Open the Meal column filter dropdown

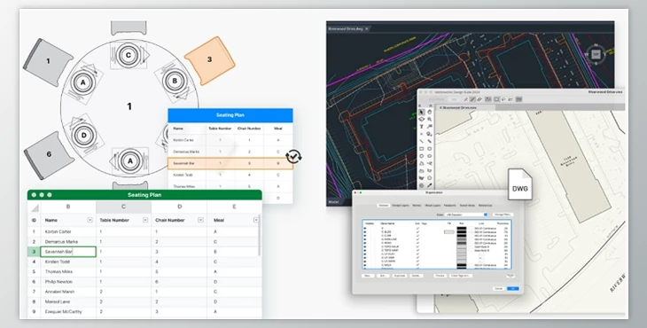tap(256, 221)
